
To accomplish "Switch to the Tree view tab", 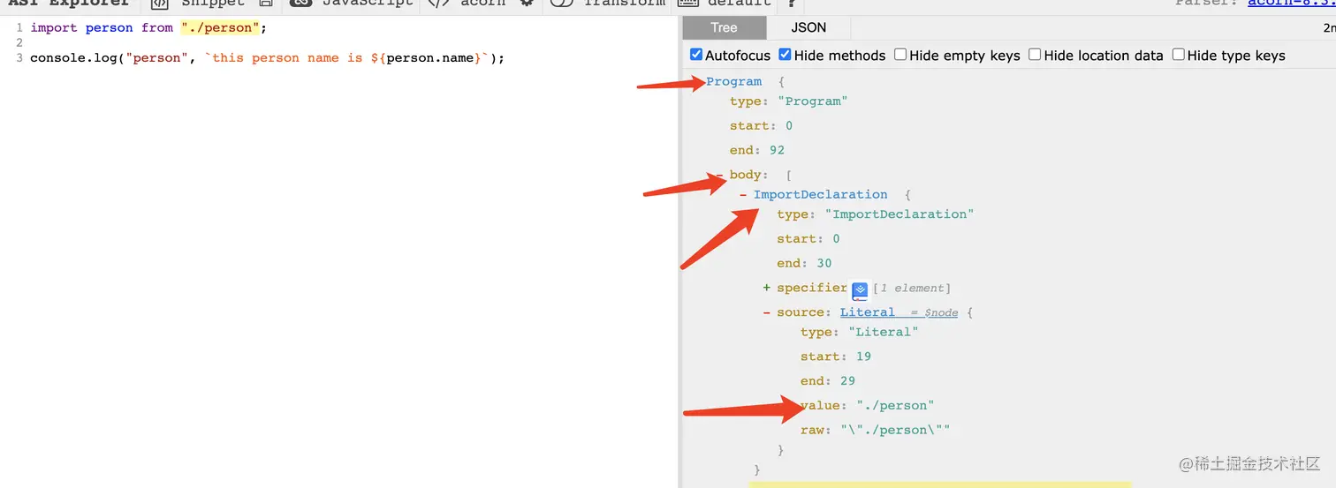I will [x=724, y=27].
